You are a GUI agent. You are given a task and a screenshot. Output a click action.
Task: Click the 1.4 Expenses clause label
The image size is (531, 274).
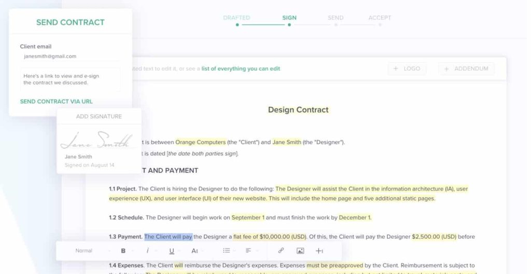coord(127,265)
